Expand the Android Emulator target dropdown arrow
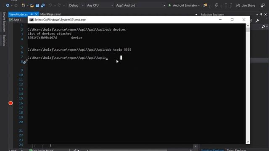Viewport: 269px width, 151px height. (199, 5)
